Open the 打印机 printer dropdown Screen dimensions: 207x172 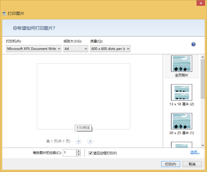tap(34, 48)
